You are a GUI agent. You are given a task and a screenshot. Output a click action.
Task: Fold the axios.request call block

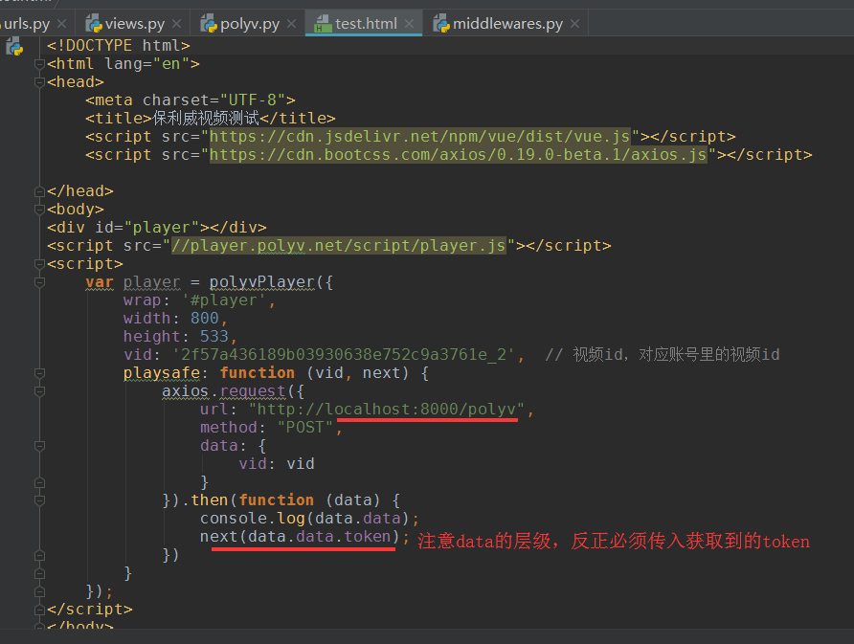pyautogui.click(x=39, y=391)
